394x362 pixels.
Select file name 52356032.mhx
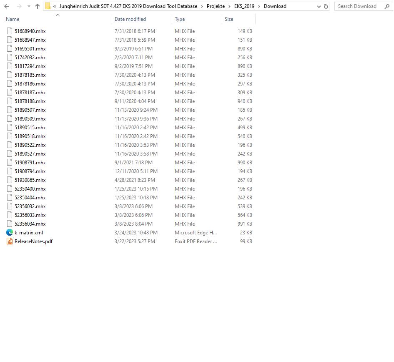click(x=30, y=206)
